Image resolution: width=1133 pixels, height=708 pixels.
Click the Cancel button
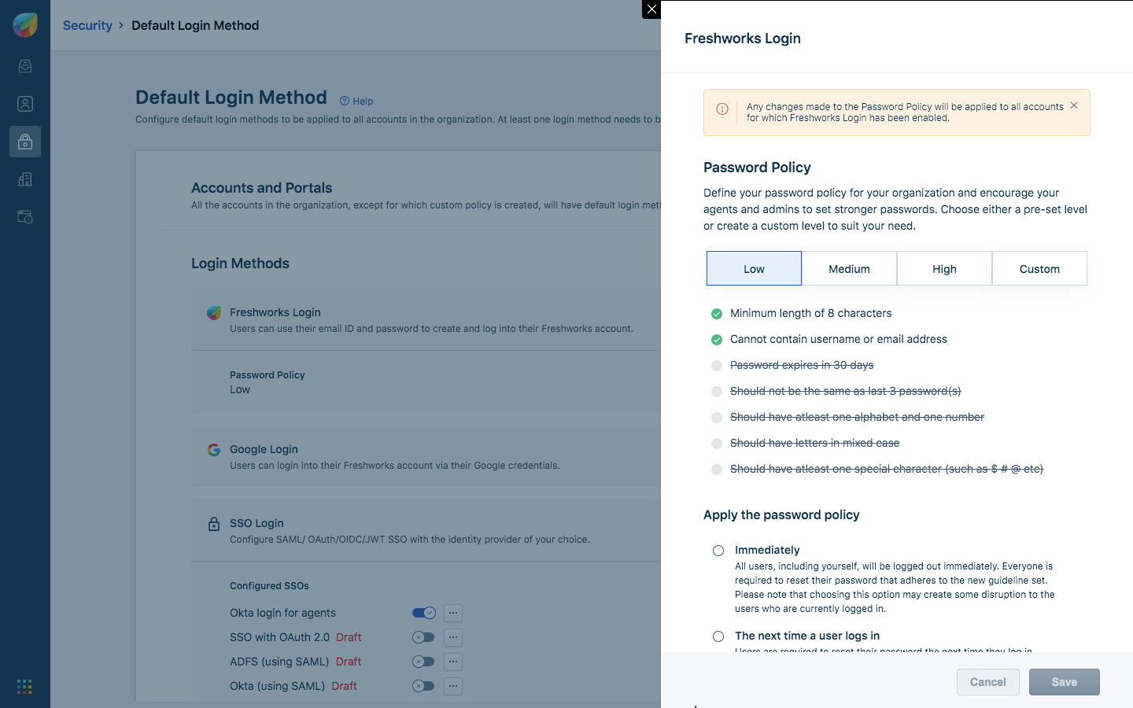click(x=988, y=682)
